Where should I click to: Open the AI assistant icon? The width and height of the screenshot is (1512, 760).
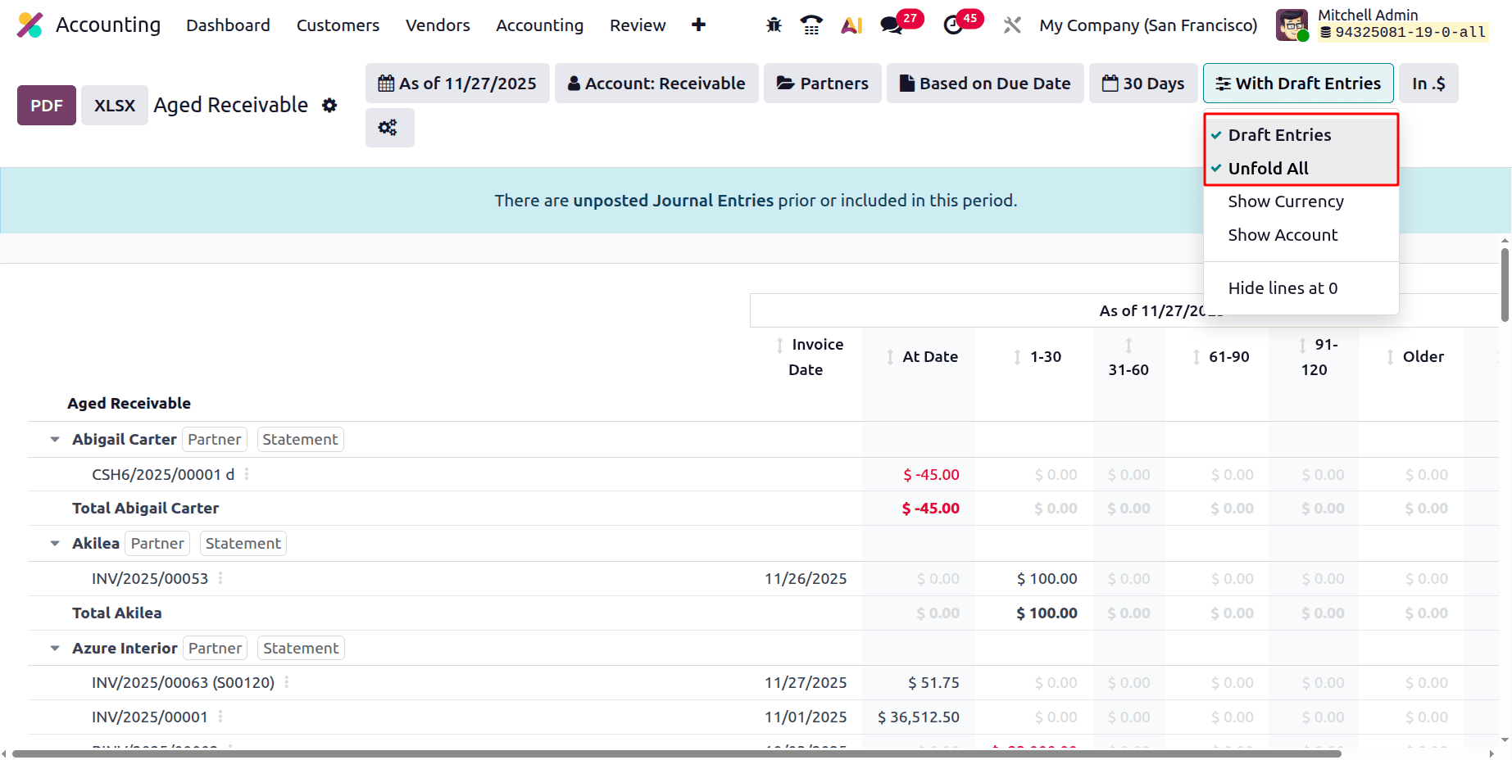851,25
